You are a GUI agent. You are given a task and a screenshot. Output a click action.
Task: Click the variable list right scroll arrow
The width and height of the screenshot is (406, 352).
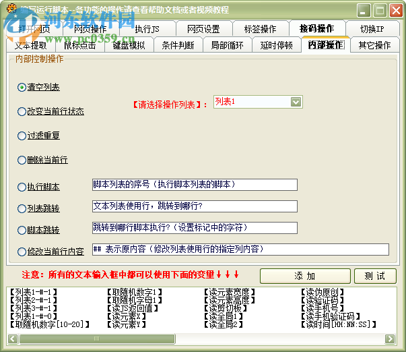(x=390, y=339)
